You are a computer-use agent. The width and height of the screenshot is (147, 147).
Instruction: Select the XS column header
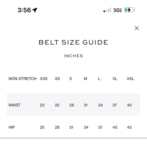point(57,79)
